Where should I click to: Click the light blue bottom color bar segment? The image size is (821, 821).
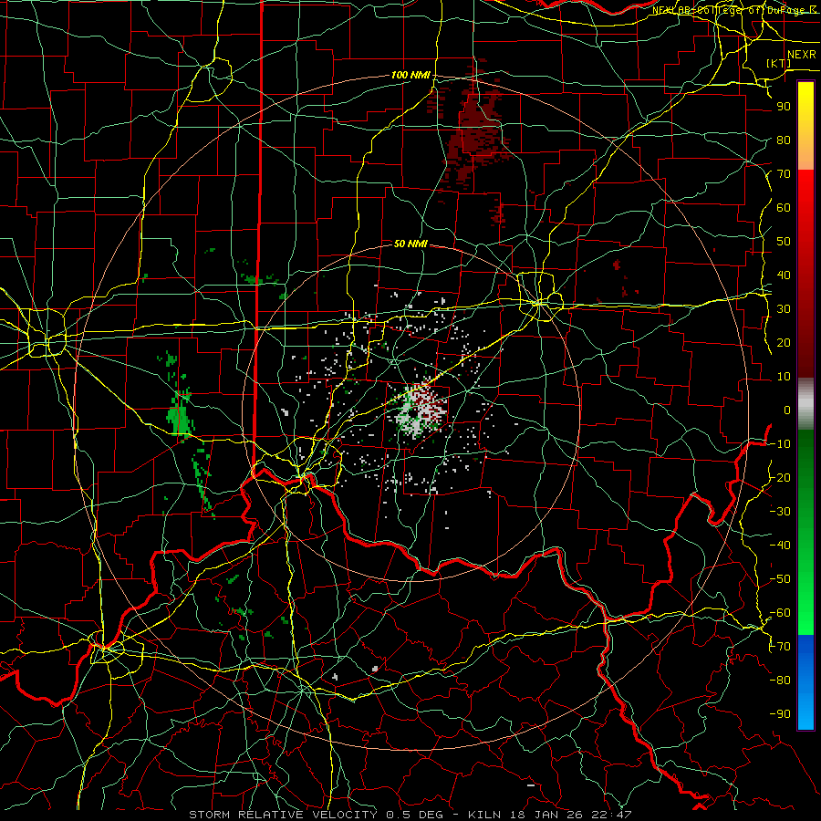(805, 710)
